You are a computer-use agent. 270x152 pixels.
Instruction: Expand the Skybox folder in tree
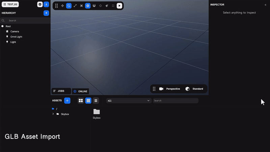53,114
